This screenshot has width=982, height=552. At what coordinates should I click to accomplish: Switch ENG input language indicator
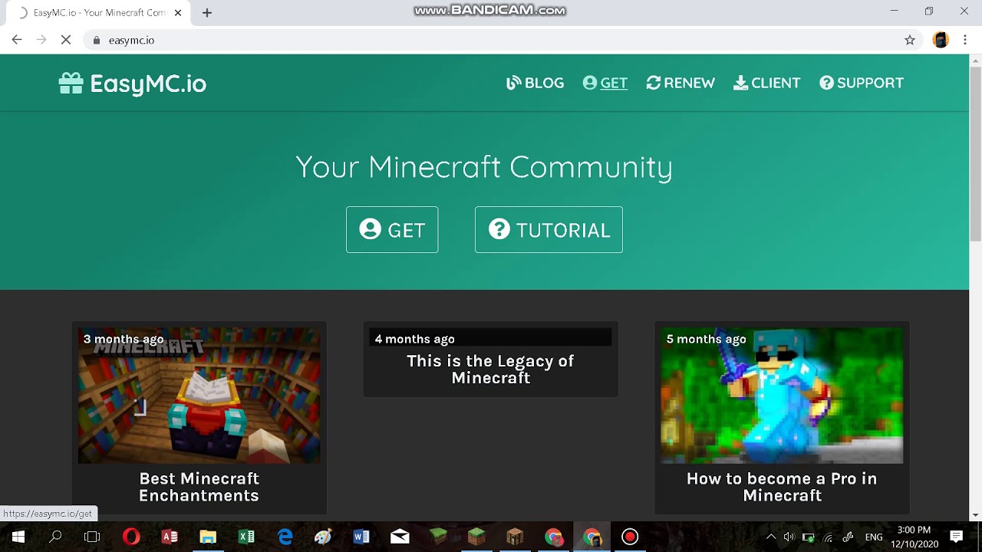tap(874, 537)
